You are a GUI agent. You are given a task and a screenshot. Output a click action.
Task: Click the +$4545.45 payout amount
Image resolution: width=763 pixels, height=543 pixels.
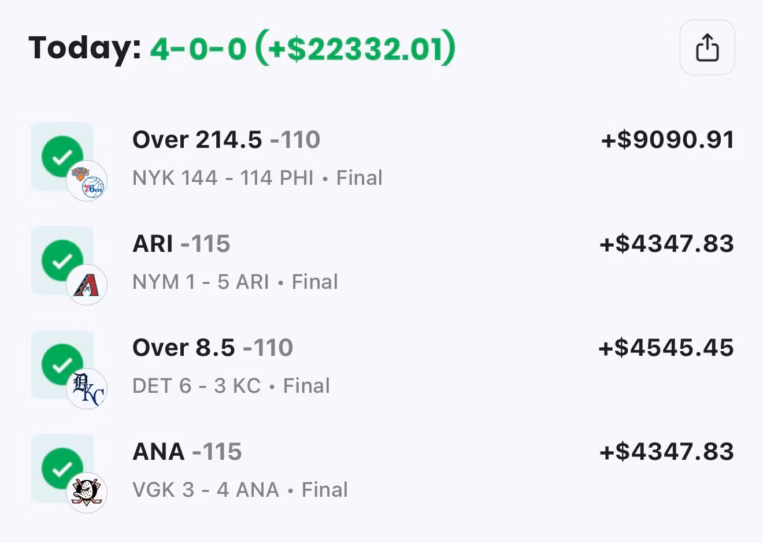tap(666, 348)
